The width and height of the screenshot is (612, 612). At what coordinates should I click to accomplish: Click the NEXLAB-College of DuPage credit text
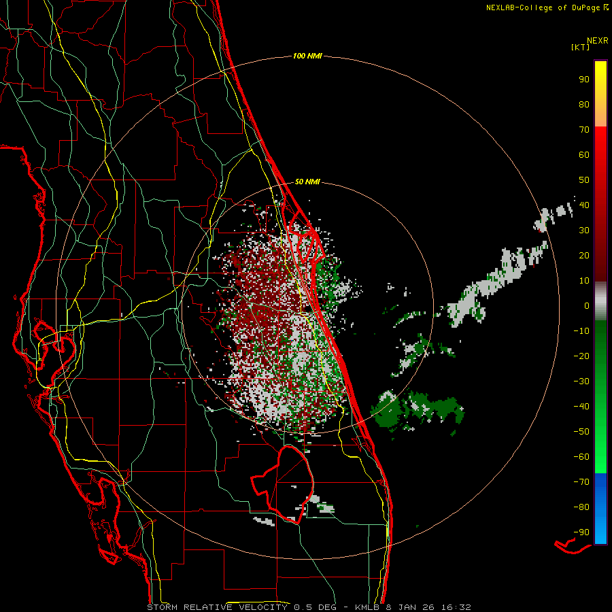[547, 7]
